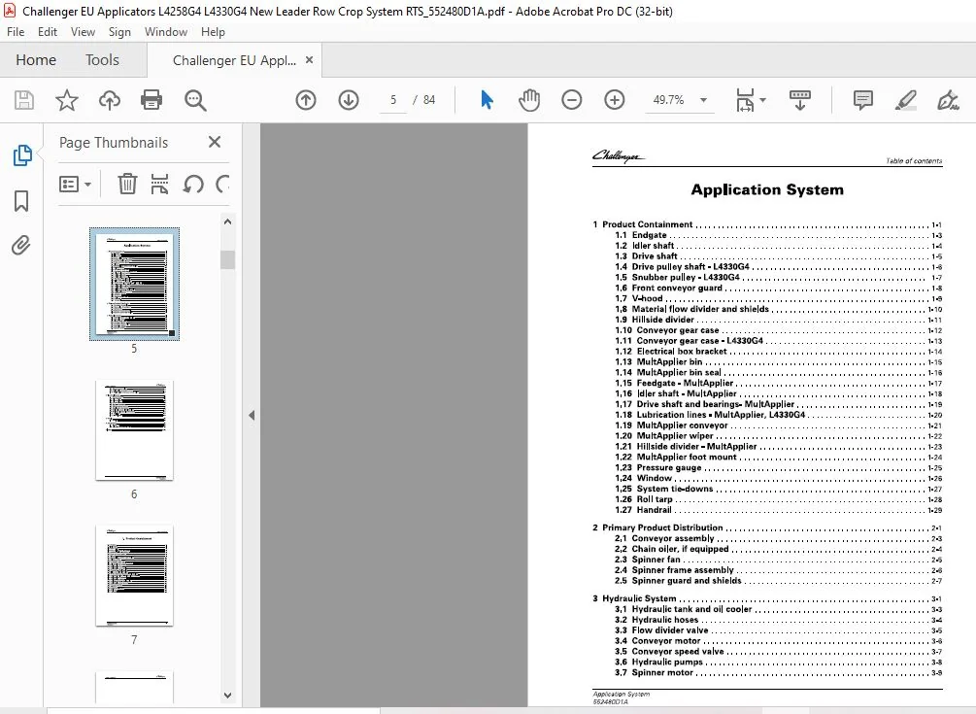Click '1.13 MultApplier bin' entry
Viewport: 976px width, 714px height.
pyautogui.click(x=778, y=361)
